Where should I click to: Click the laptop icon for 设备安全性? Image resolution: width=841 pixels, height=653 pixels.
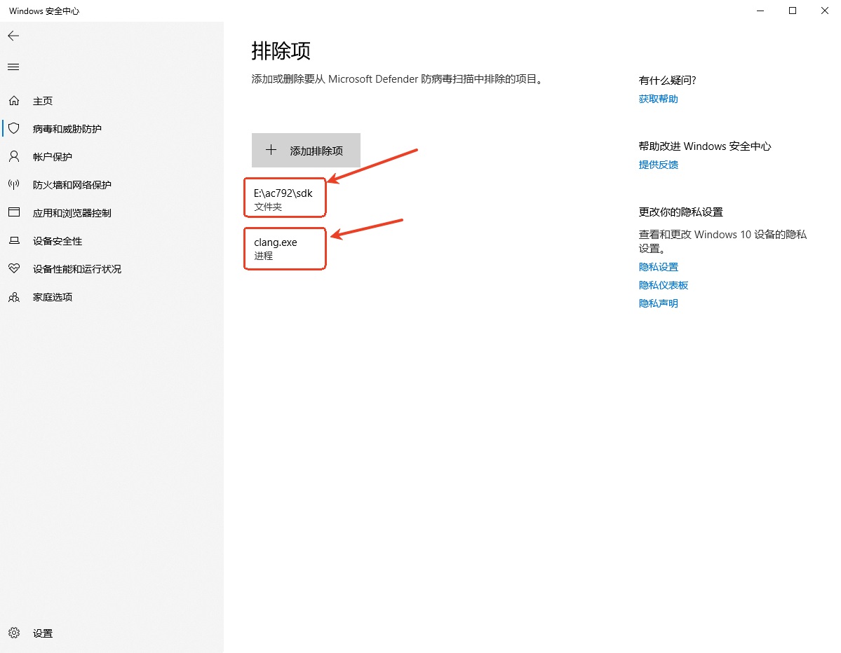[x=14, y=241]
